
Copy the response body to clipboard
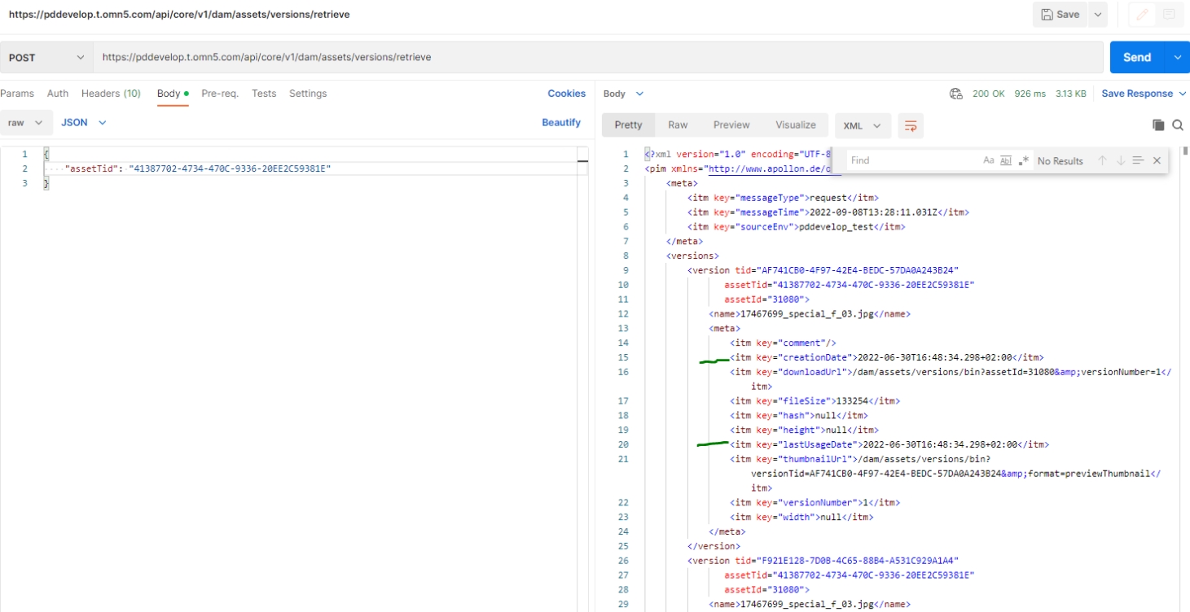coord(1157,125)
